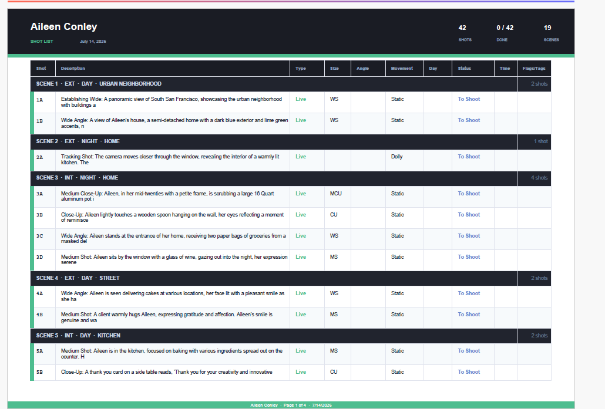605x409 pixels.
Task: Click the Aileen Conley title
Action: 63,26
